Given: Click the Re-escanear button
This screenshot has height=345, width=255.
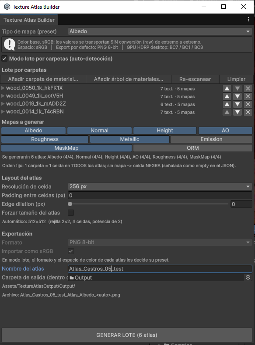Looking at the screenshot, I should point(195,79).
